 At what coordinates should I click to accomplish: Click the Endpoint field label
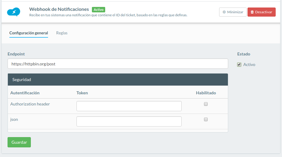(16, 54)
